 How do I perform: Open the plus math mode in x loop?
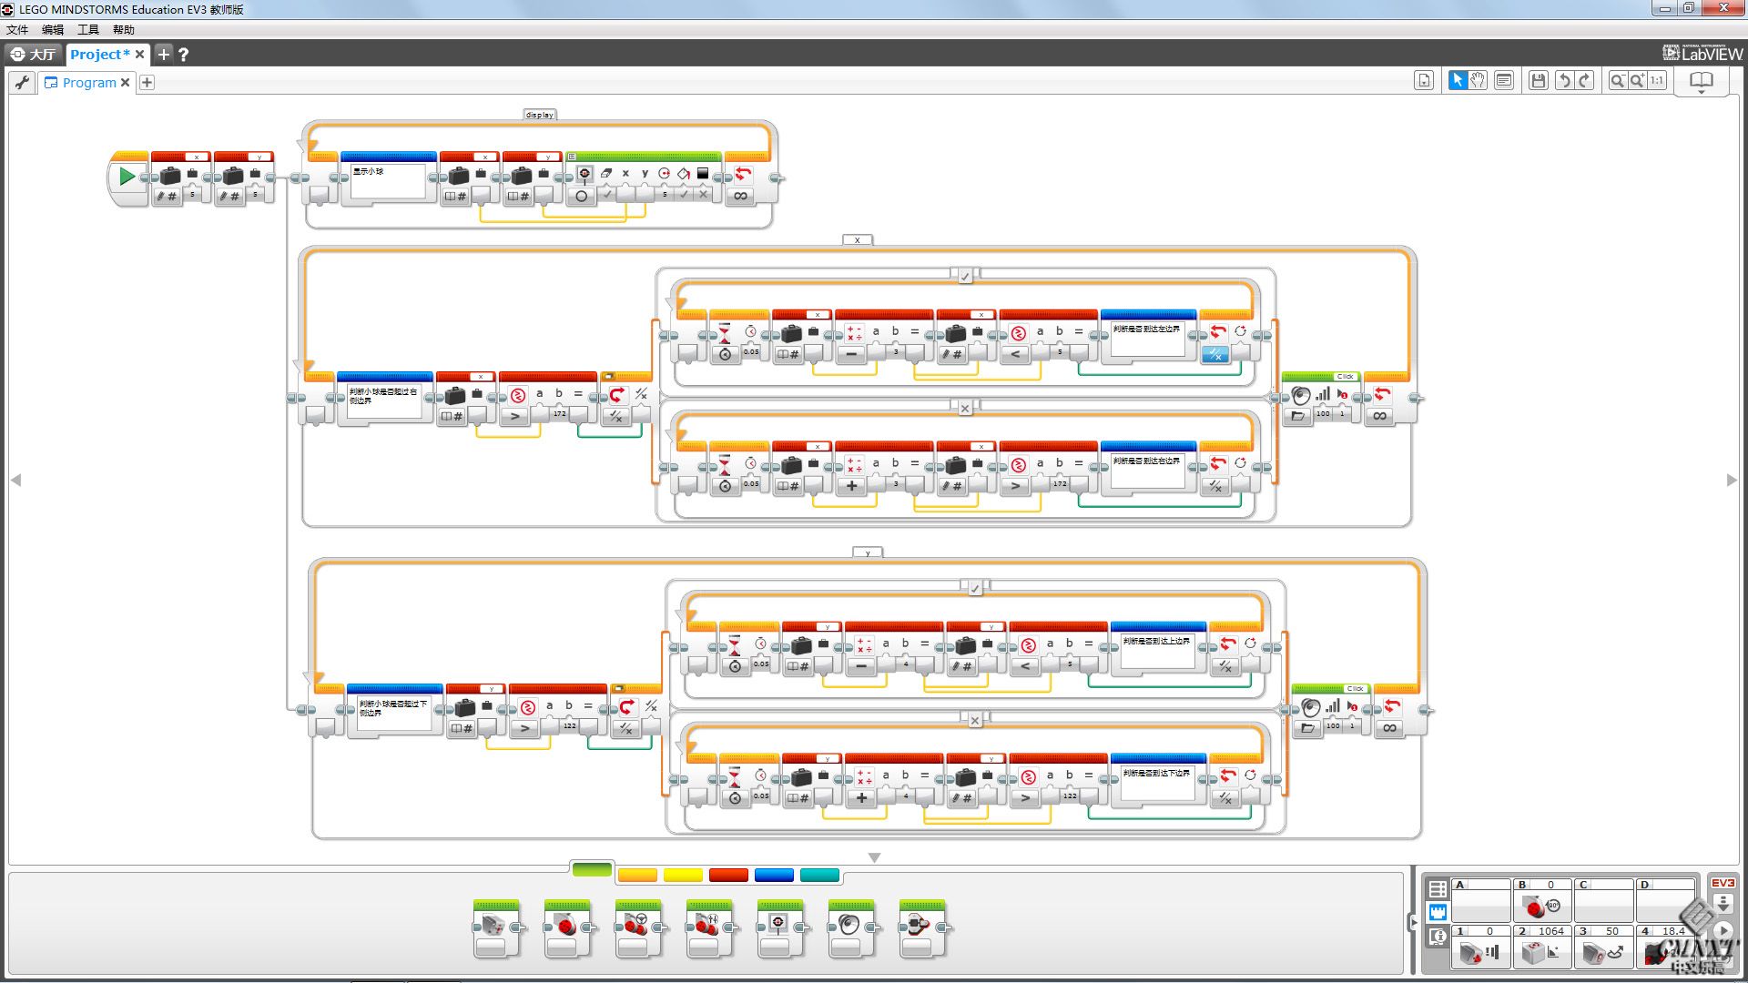tap(850, 486)
